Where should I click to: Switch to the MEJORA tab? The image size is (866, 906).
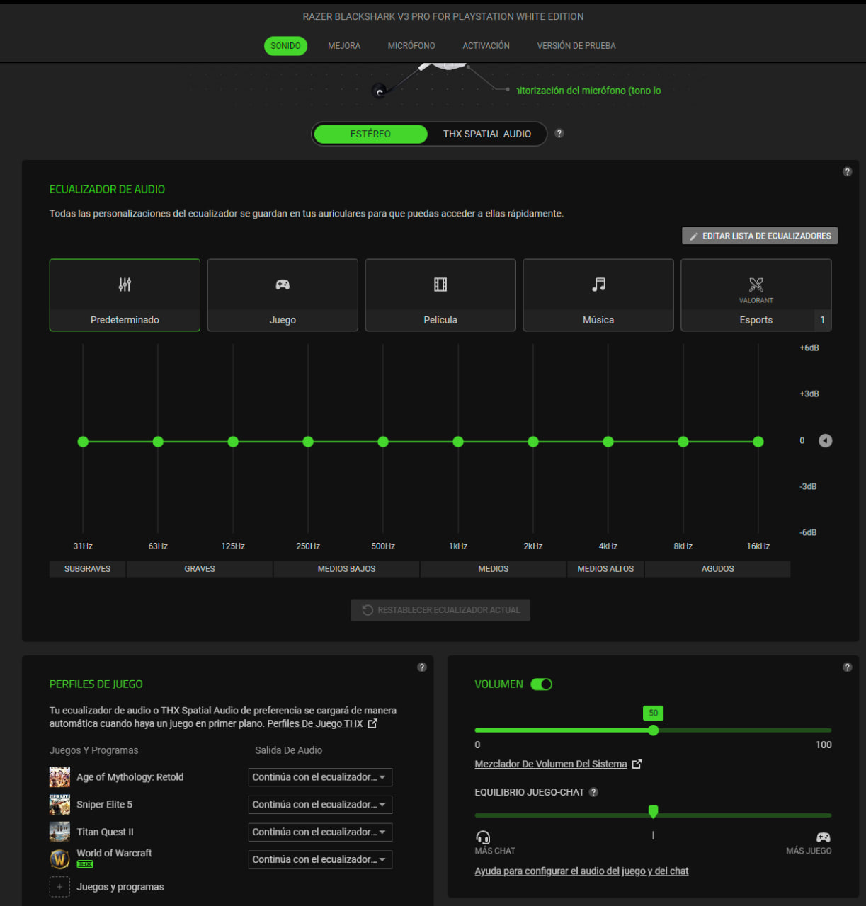pos(344,46)
